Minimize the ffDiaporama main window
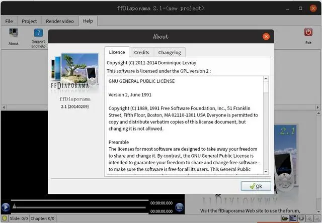 coord(288,9)
